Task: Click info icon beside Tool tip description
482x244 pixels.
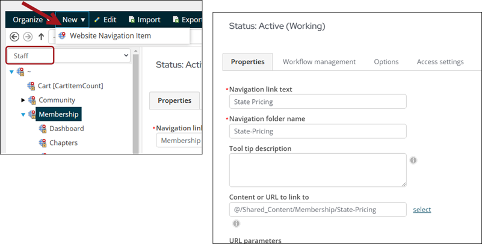Action: point(413,160)
